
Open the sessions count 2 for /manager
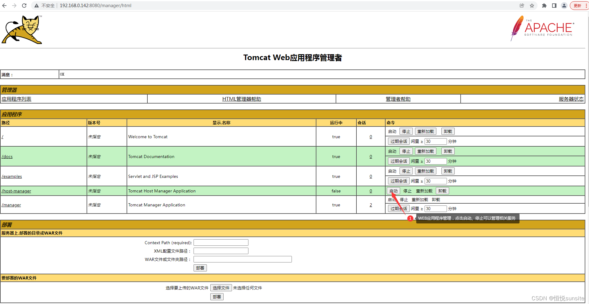click(x=371, y=205)
